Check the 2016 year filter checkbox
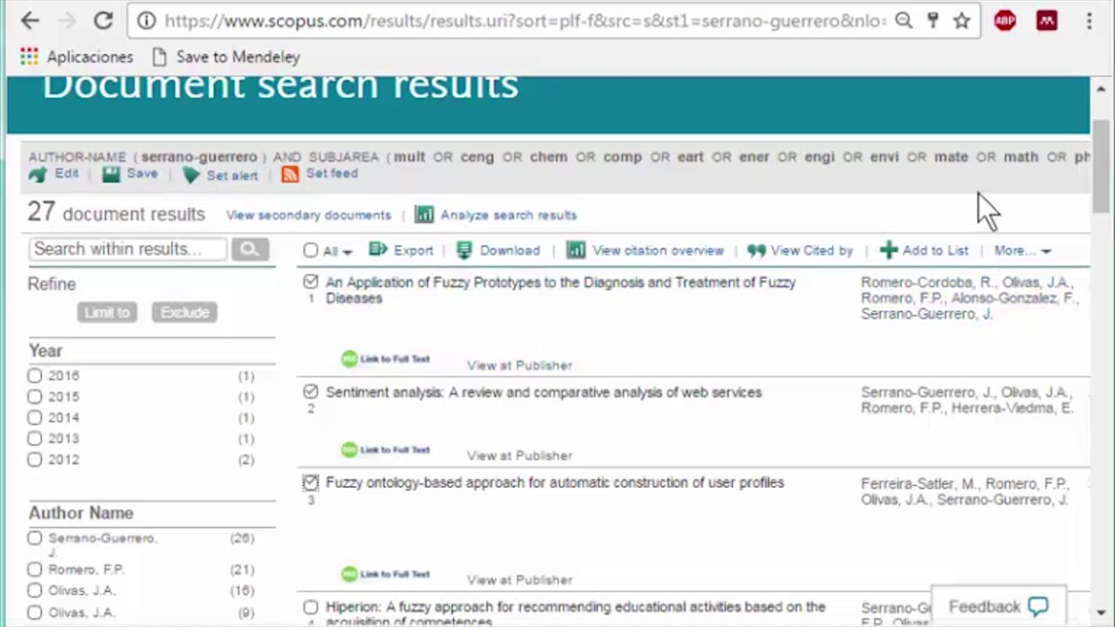1115x627 pixels. click(35, 375)
